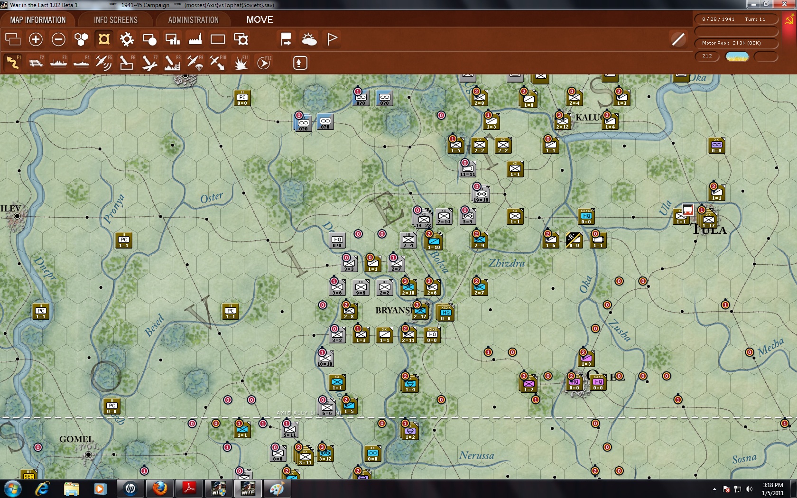Toggle the highlighted enemy hexes icon

coord(104,39)
